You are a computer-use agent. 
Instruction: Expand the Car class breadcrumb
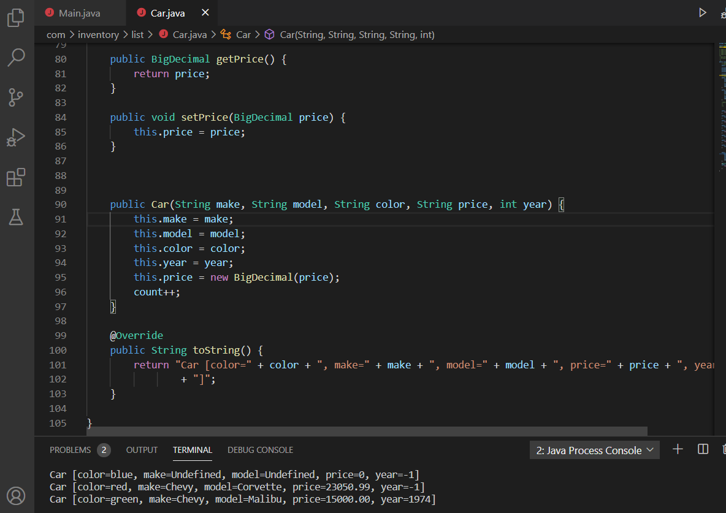tap(243, 35)
